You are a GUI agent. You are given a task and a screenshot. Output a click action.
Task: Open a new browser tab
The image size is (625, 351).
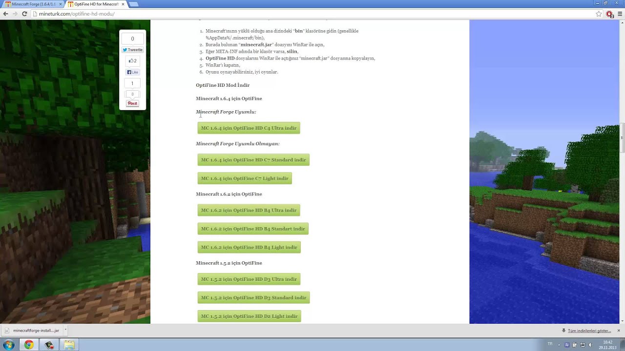[134, 4]
